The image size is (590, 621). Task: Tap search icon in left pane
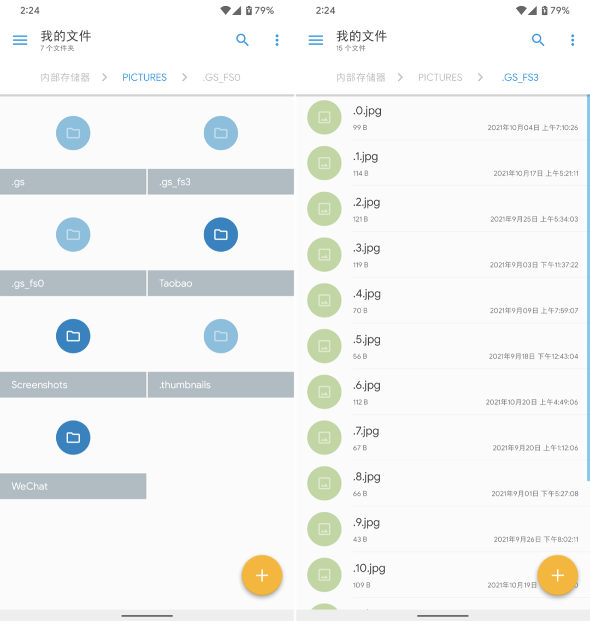pos(243,40)
